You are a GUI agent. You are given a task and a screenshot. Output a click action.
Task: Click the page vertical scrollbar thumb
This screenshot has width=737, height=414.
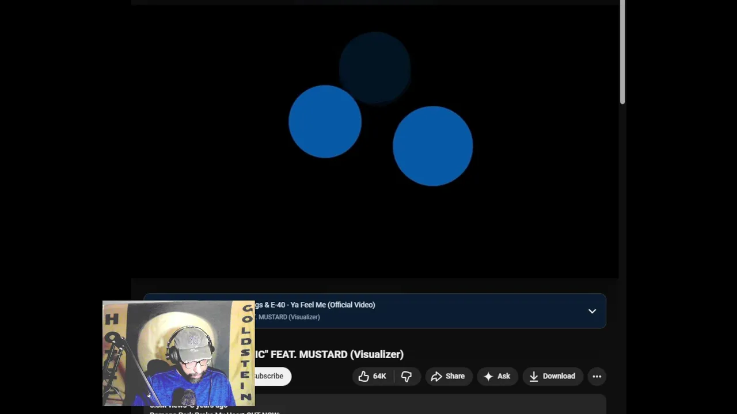622,52
